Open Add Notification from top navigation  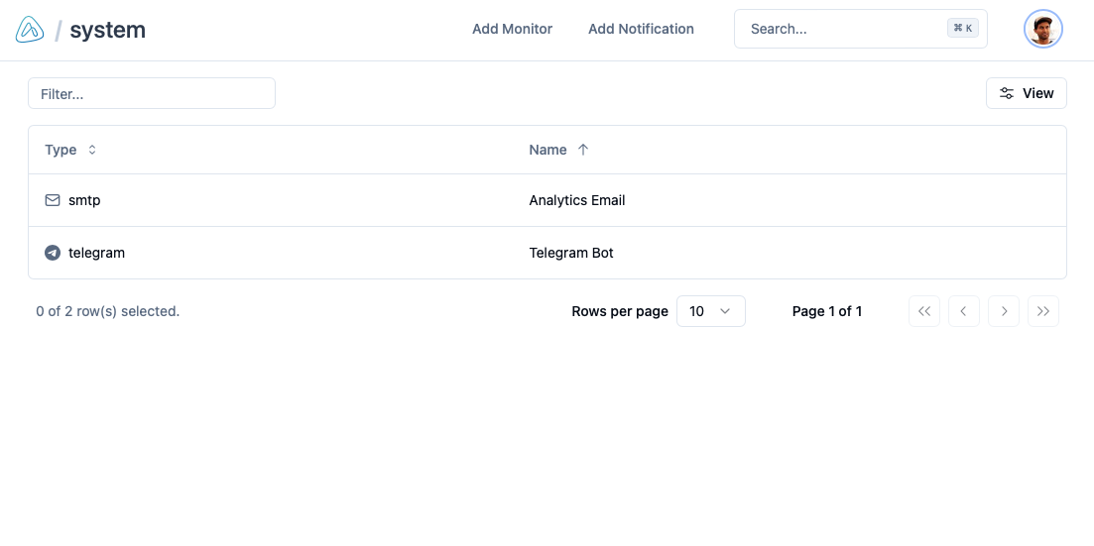point(641,29)
